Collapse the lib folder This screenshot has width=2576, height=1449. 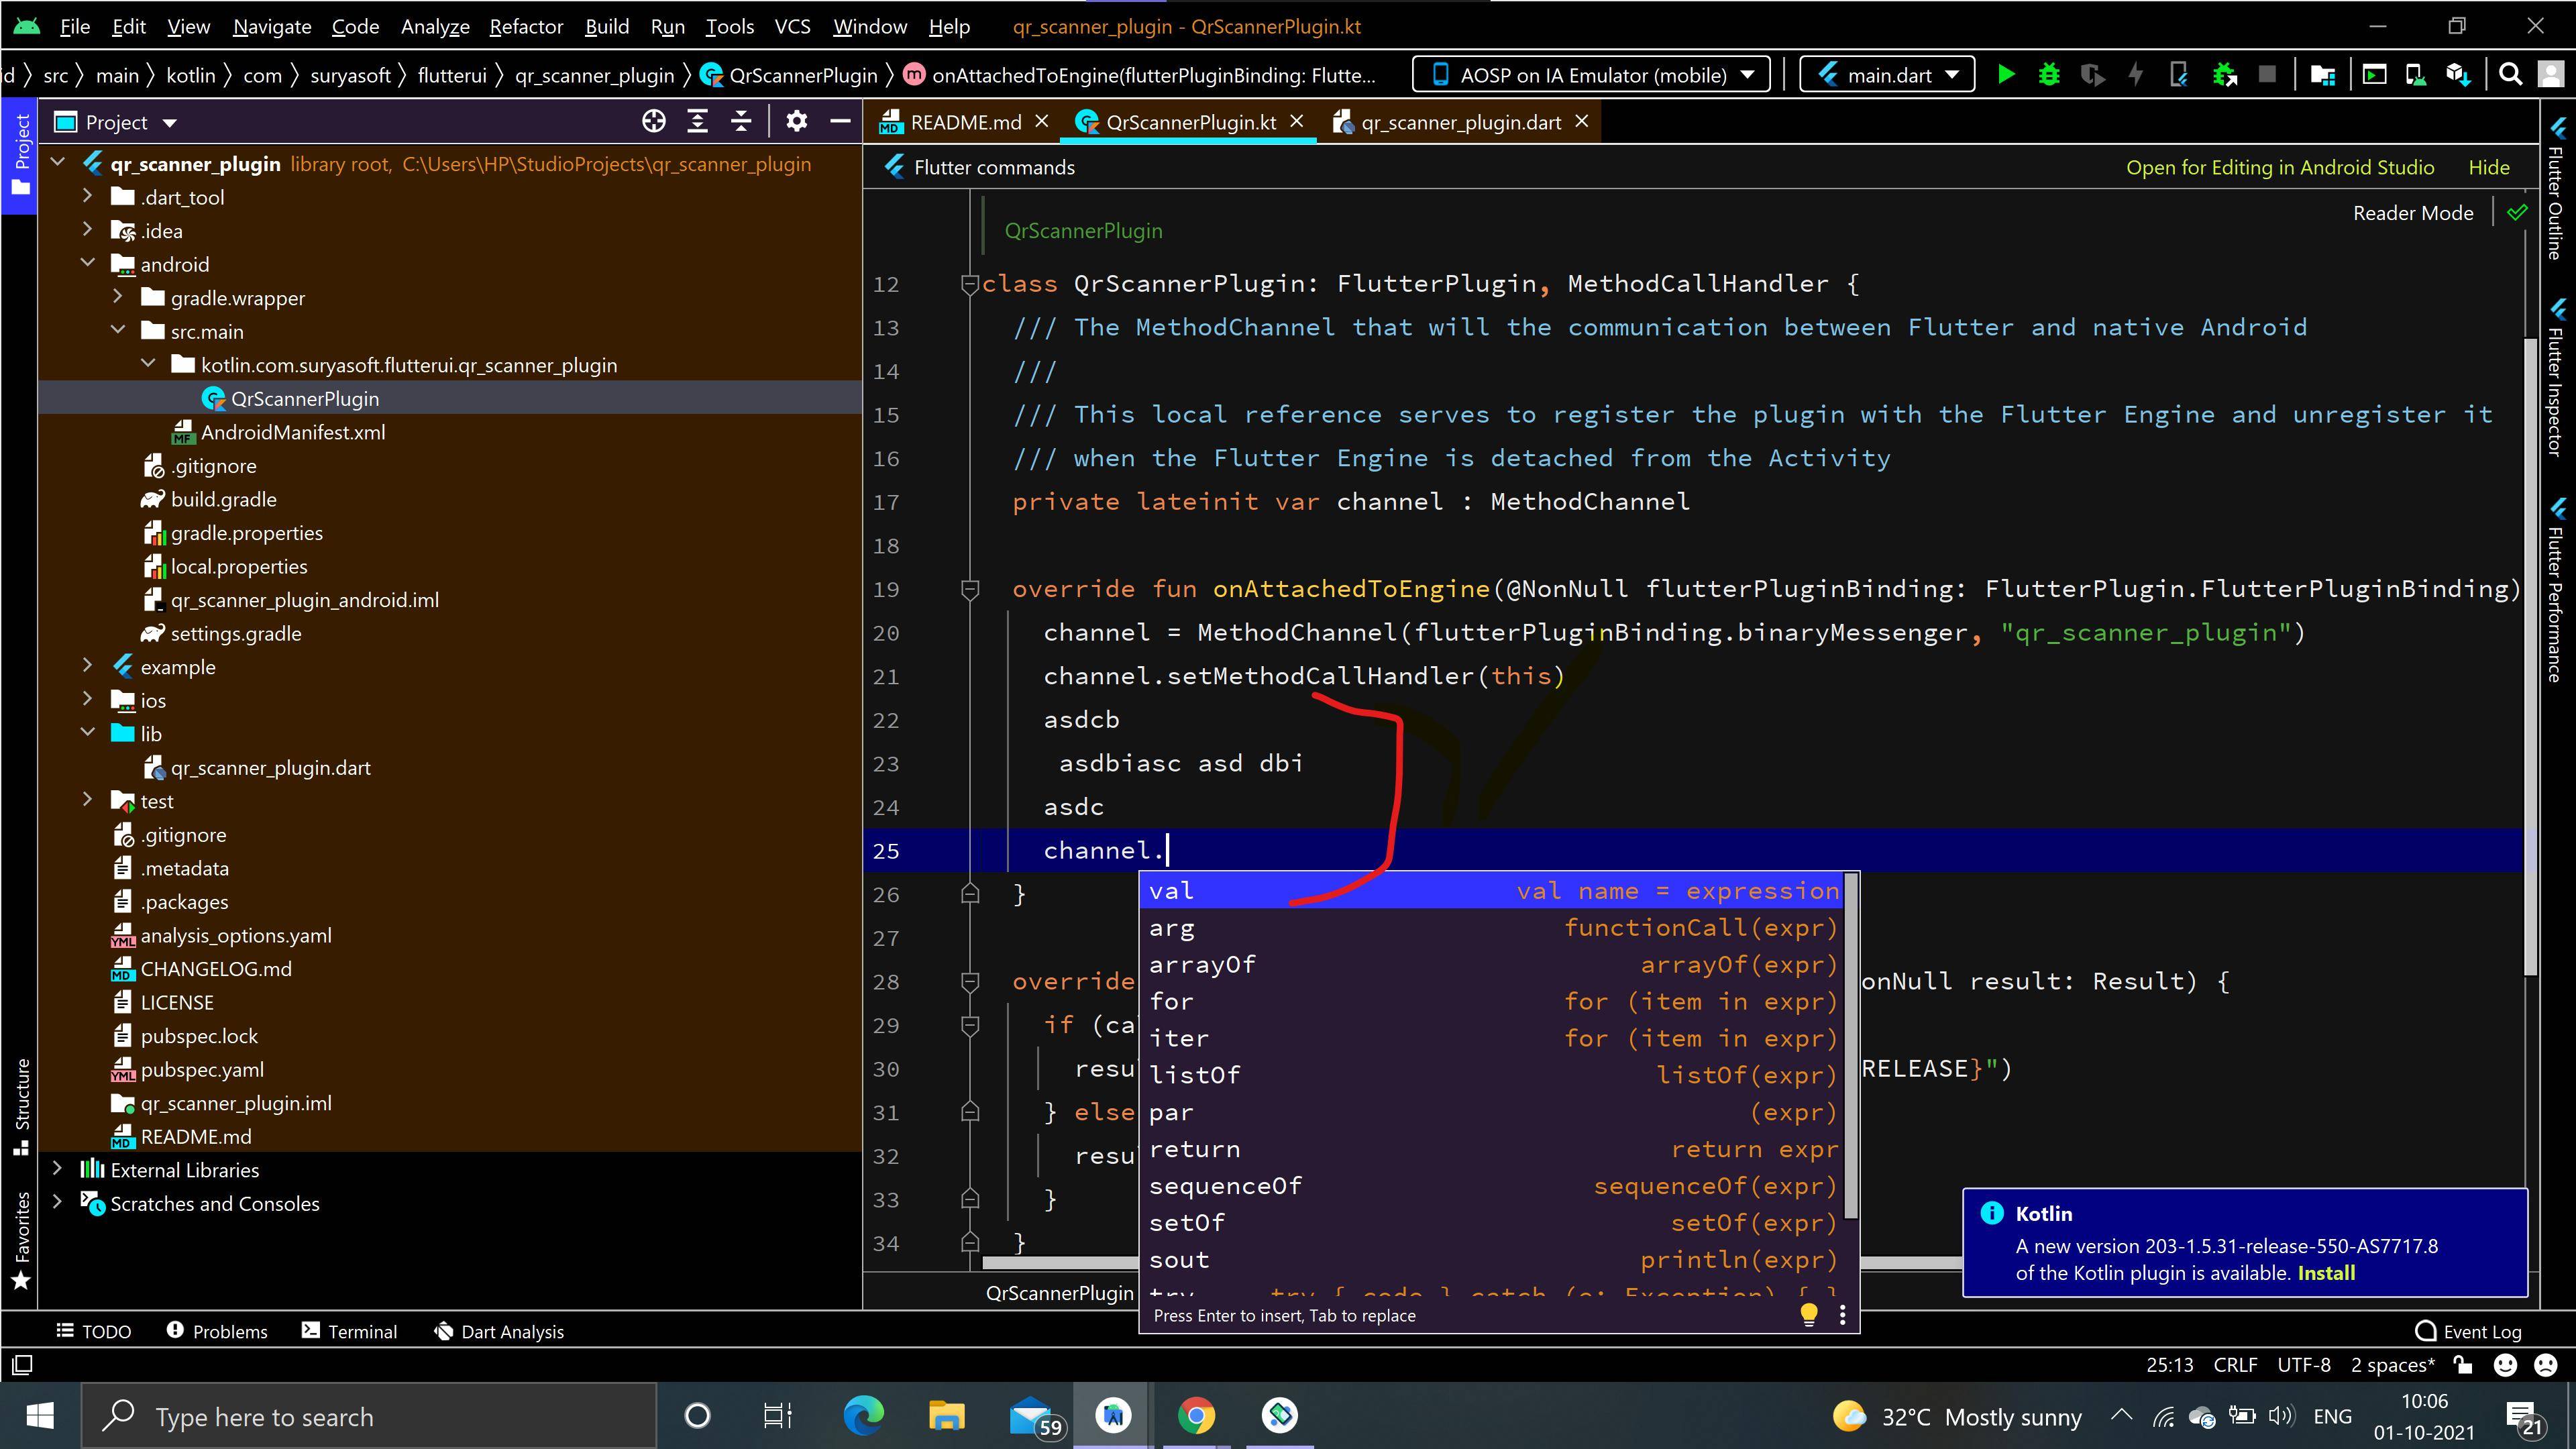(x=88, y=733)
